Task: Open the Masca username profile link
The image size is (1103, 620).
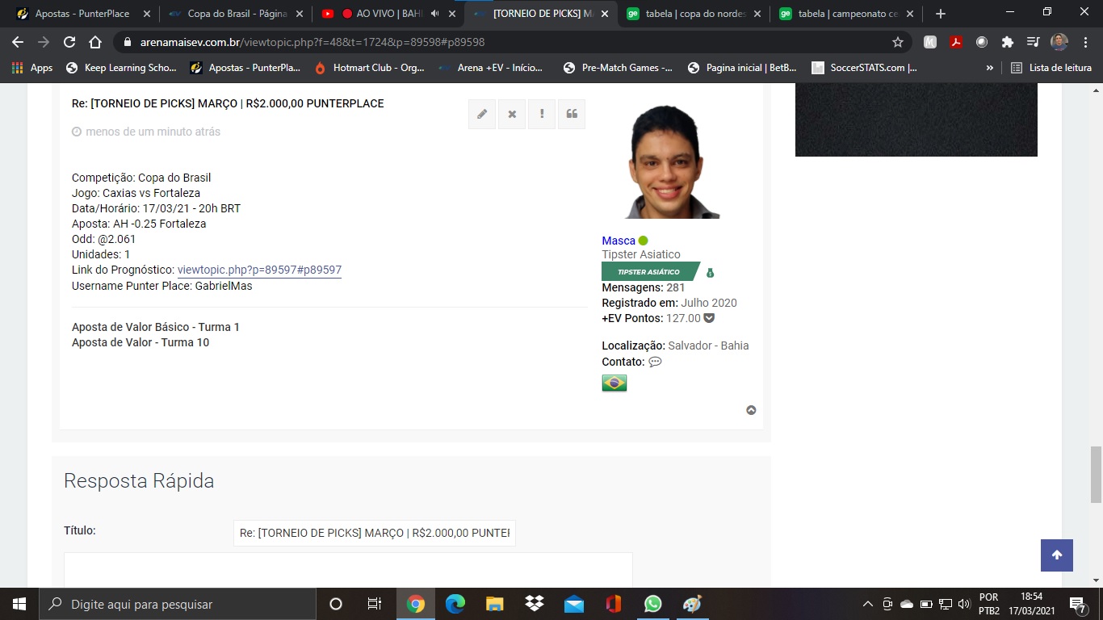Action: (x=619, y=241)
